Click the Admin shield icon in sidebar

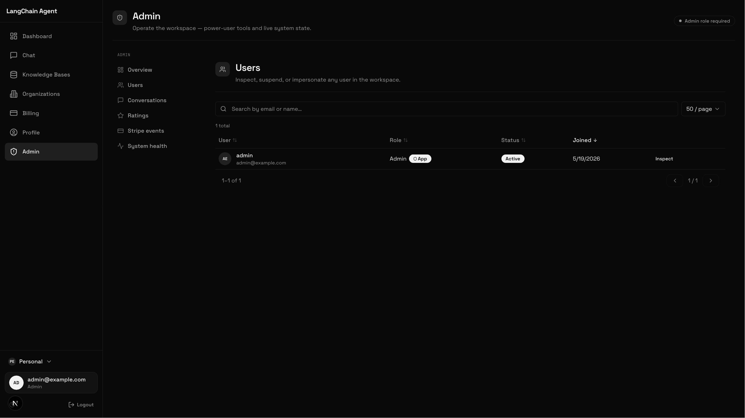tap(13, 151)
